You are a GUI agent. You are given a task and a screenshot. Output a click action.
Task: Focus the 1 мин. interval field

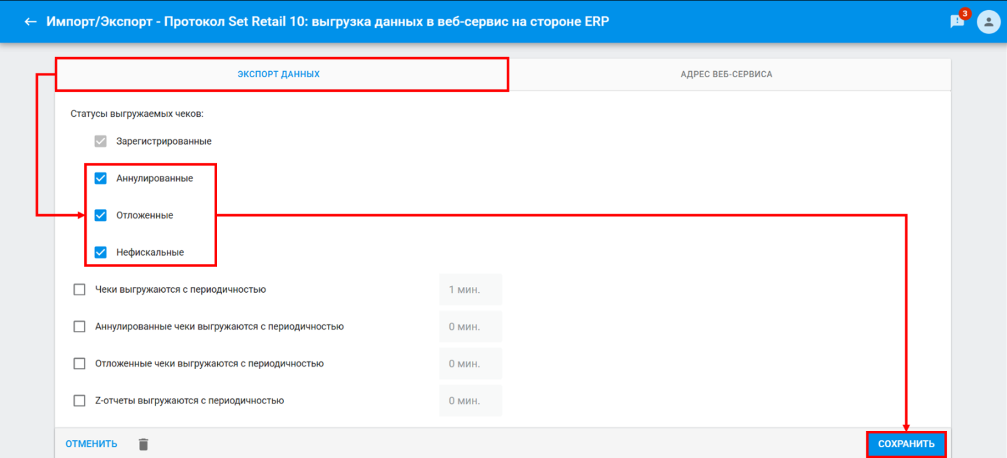[471, 290]
